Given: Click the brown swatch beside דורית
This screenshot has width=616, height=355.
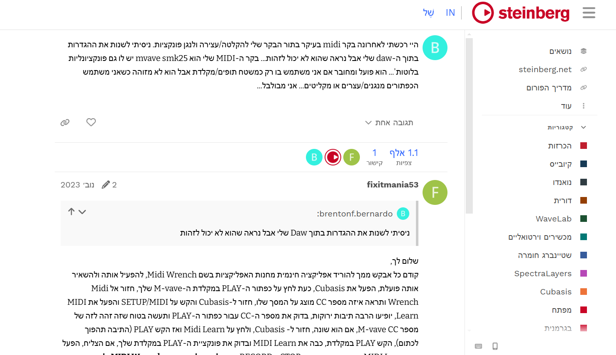Looking at the screenshot, I should [x=584, y=201].
